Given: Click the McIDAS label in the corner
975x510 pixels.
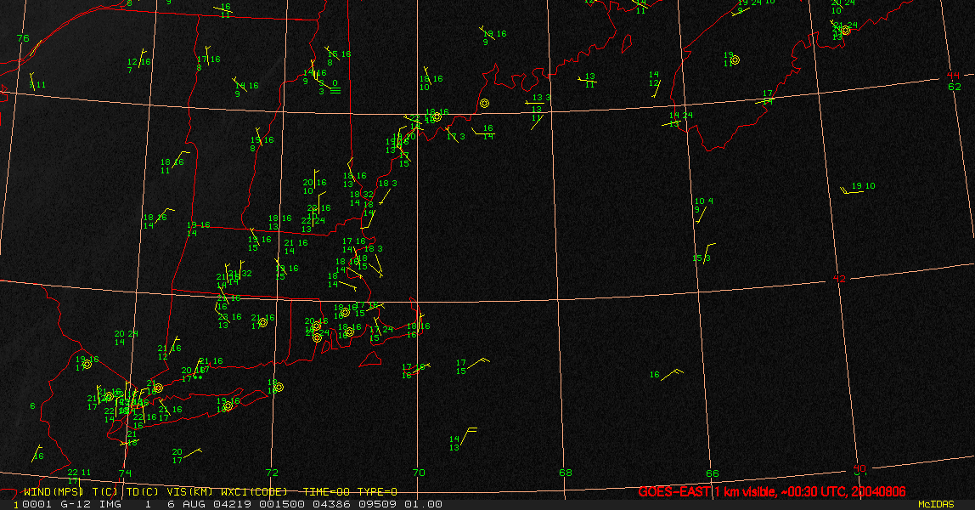Looking at the screenshot, I should 936,504.
